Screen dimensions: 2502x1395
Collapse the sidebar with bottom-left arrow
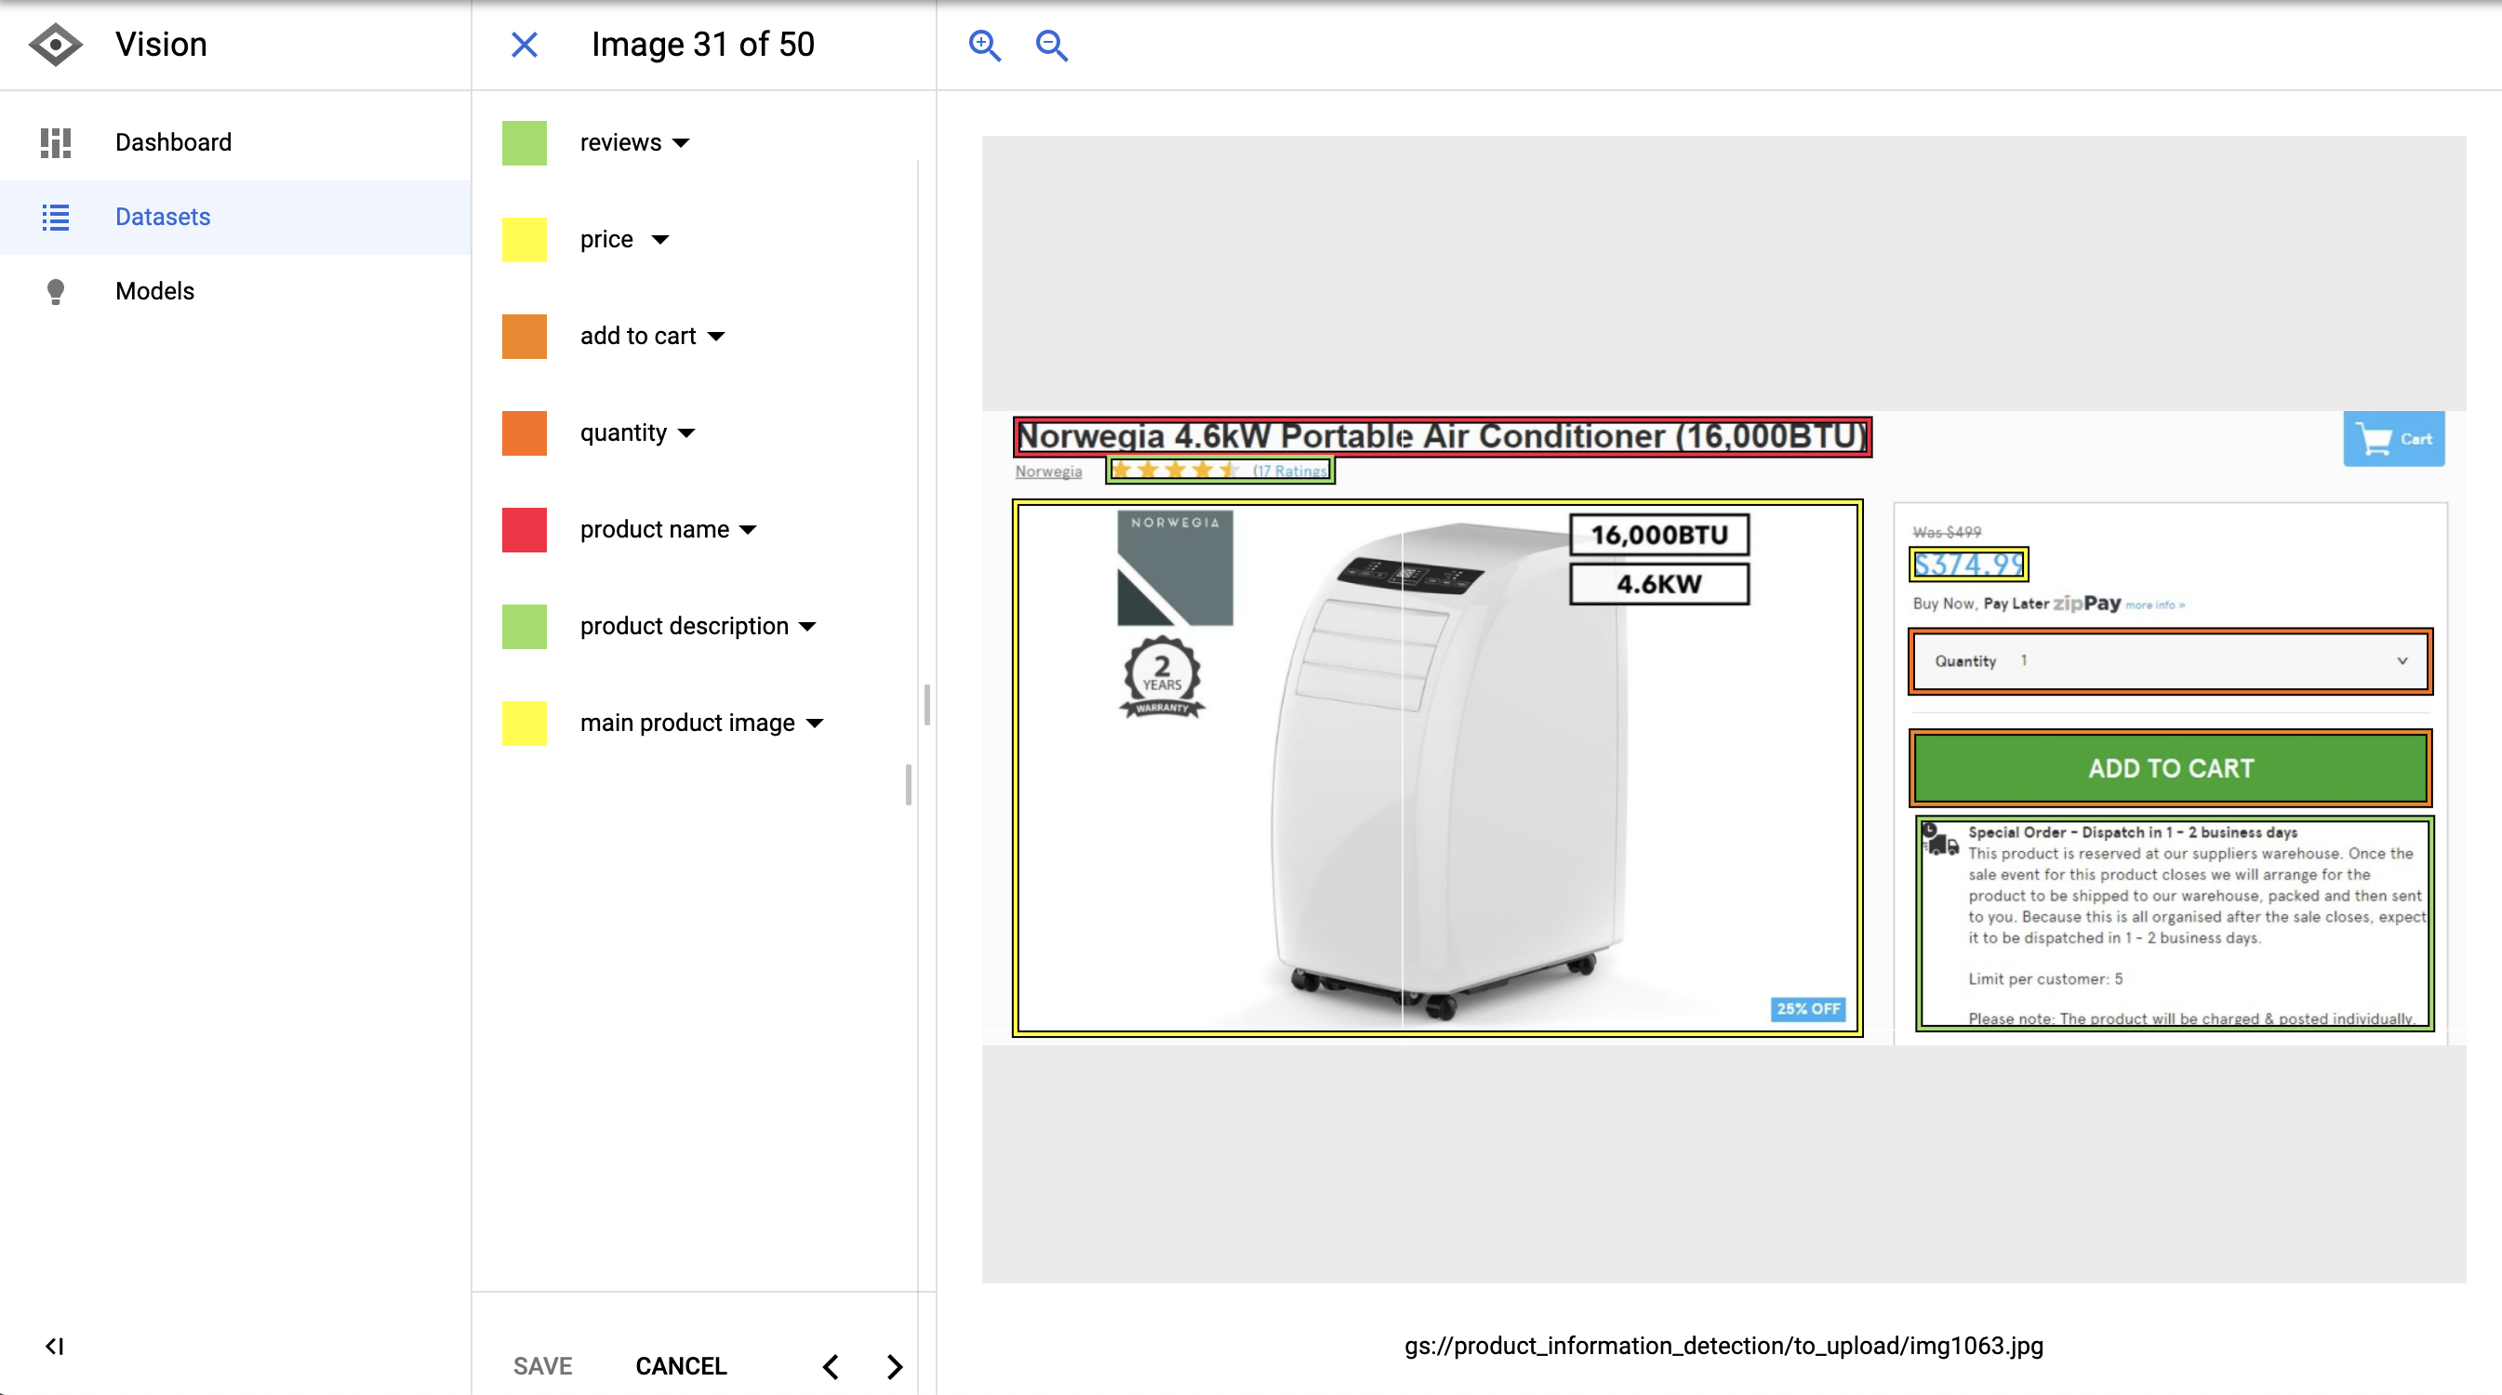(x=54, y=1347)
